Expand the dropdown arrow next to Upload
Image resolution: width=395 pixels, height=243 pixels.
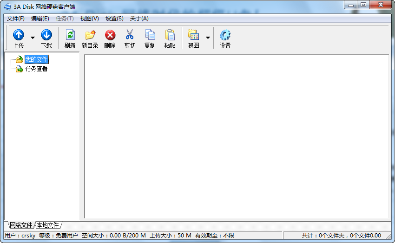click(33, 38)
